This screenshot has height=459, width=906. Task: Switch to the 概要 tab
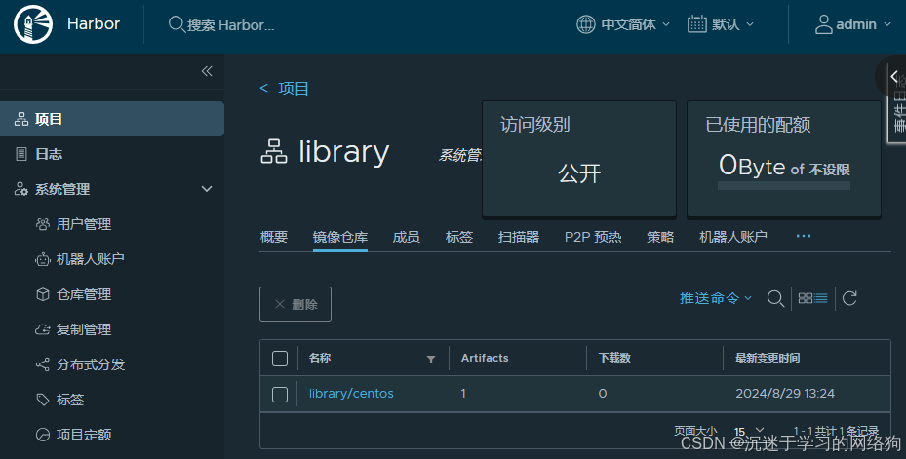point(274,237)
